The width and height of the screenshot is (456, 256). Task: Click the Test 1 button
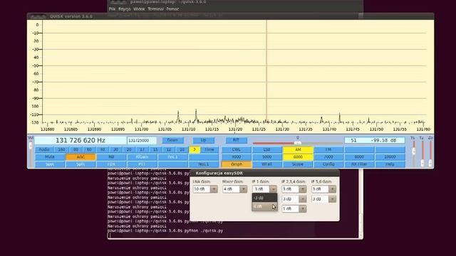coord(204,164)
